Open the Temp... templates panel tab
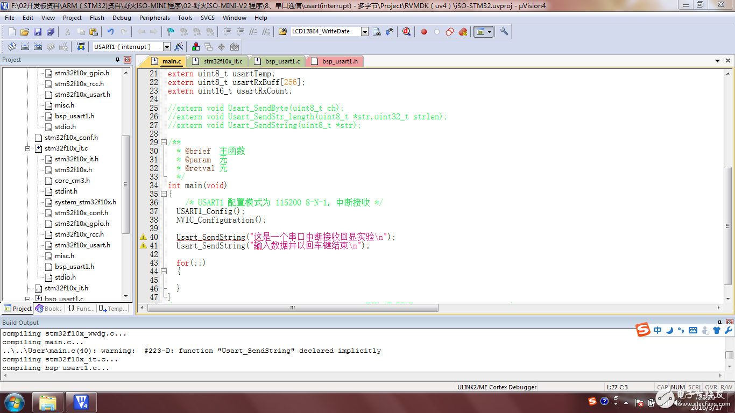This screenshot has width=735, height=413. pos(114,309)
